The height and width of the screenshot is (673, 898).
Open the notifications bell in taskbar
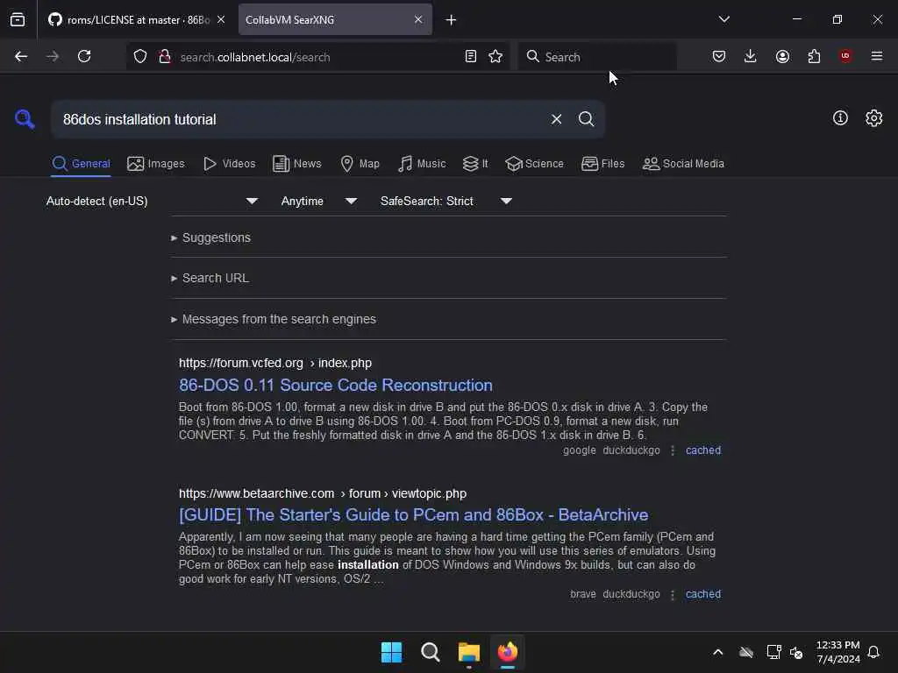tap(873, 652)
